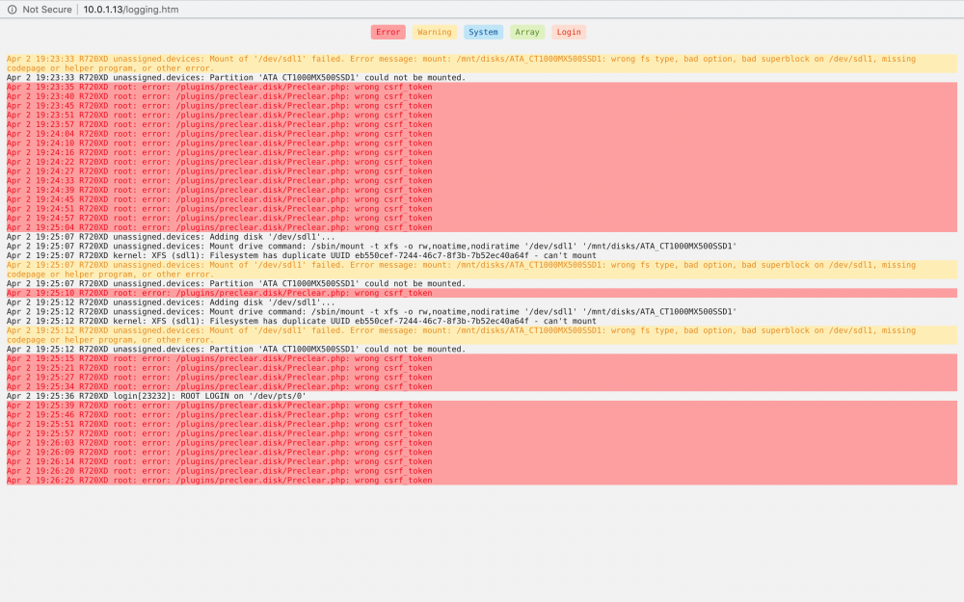Select error line at Apr 2 19:25:04
This screenshot has width=964, height=602.
point(482,227)
